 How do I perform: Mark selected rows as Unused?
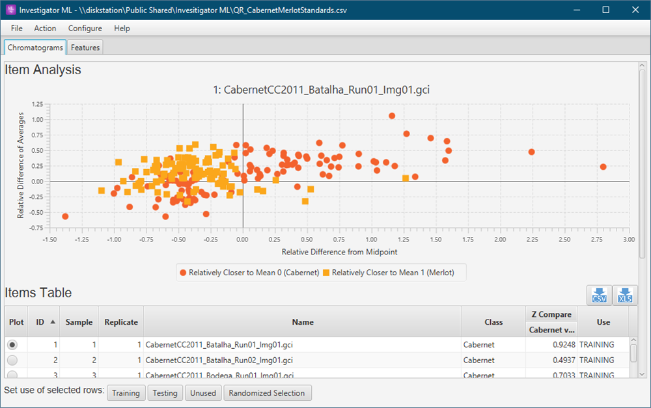[203, 393]
